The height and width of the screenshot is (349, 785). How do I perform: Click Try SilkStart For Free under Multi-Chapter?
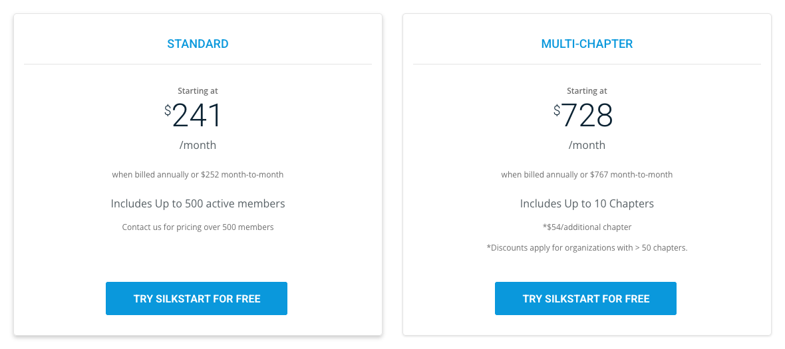585,298
